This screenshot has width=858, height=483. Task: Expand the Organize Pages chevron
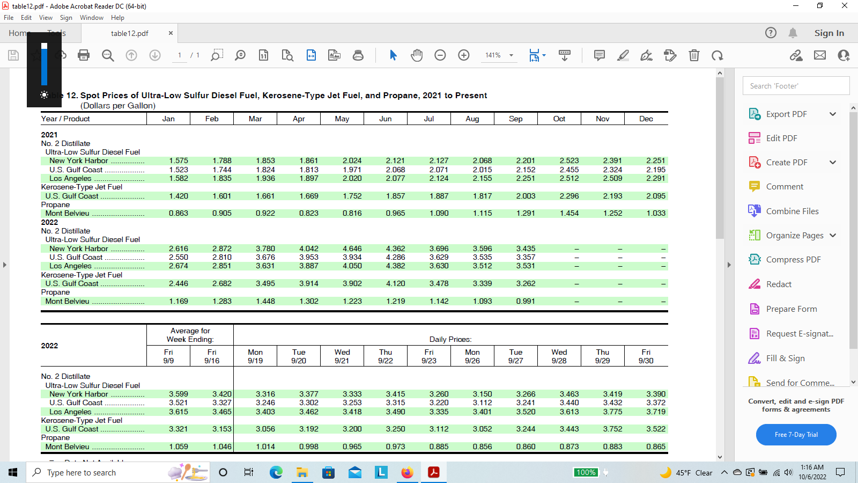833,235
